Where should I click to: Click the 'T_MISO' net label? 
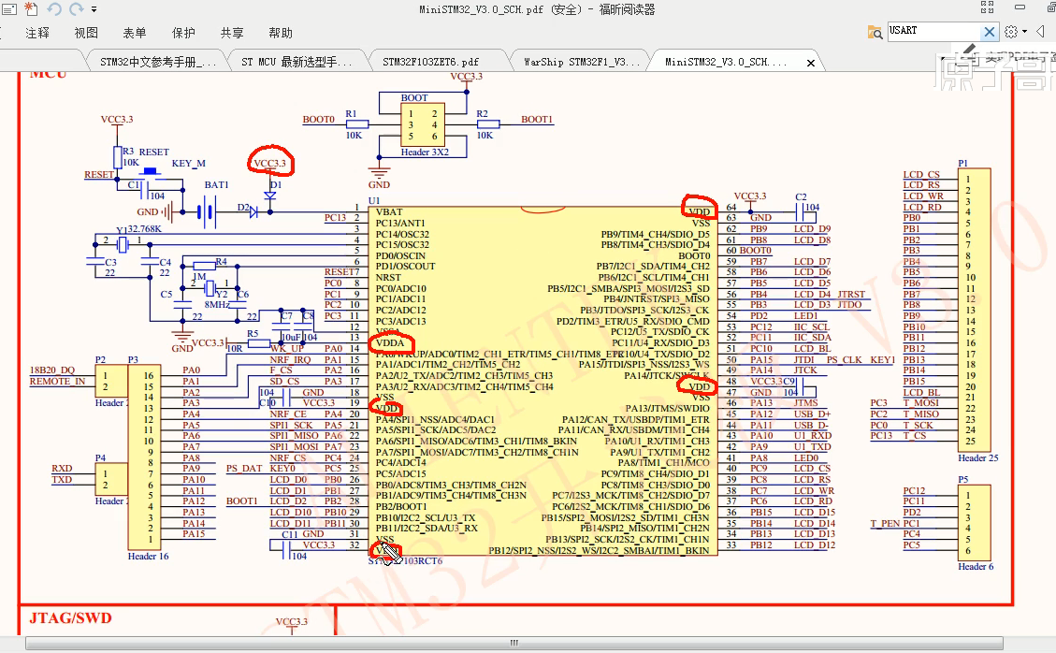921,414
